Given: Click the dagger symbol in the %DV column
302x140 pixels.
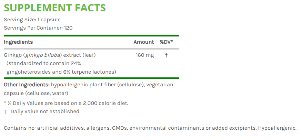Looking at the screenshot, I should (166, 55).
